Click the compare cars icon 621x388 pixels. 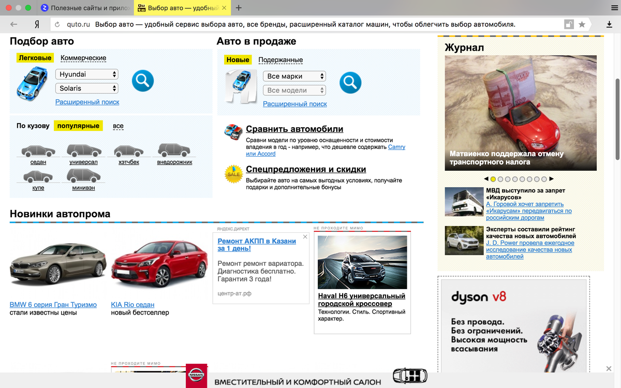233,132
